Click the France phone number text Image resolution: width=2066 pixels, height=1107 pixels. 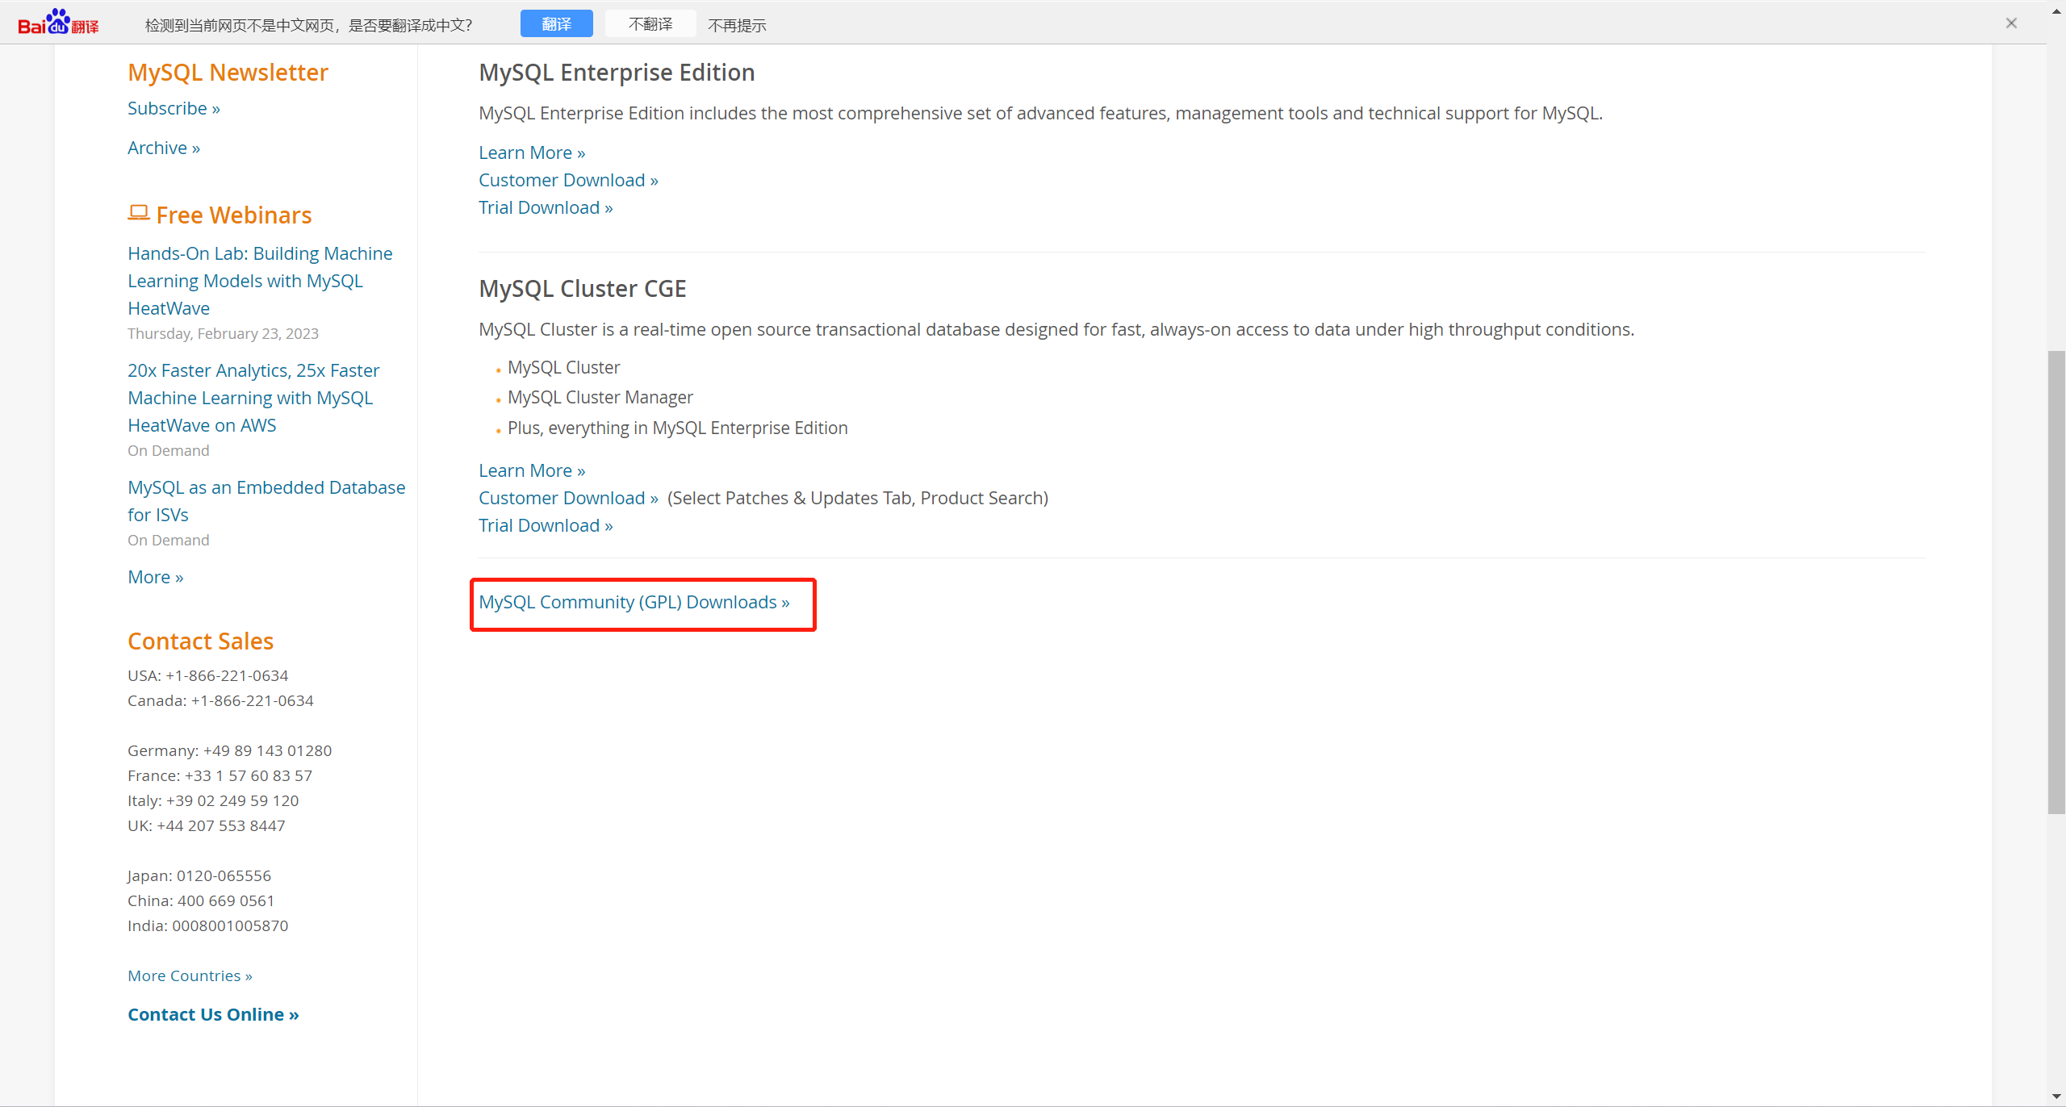[x=248, y=775]
